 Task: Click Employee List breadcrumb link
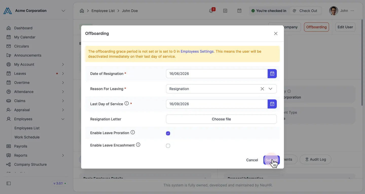click(x=103, y=11)
